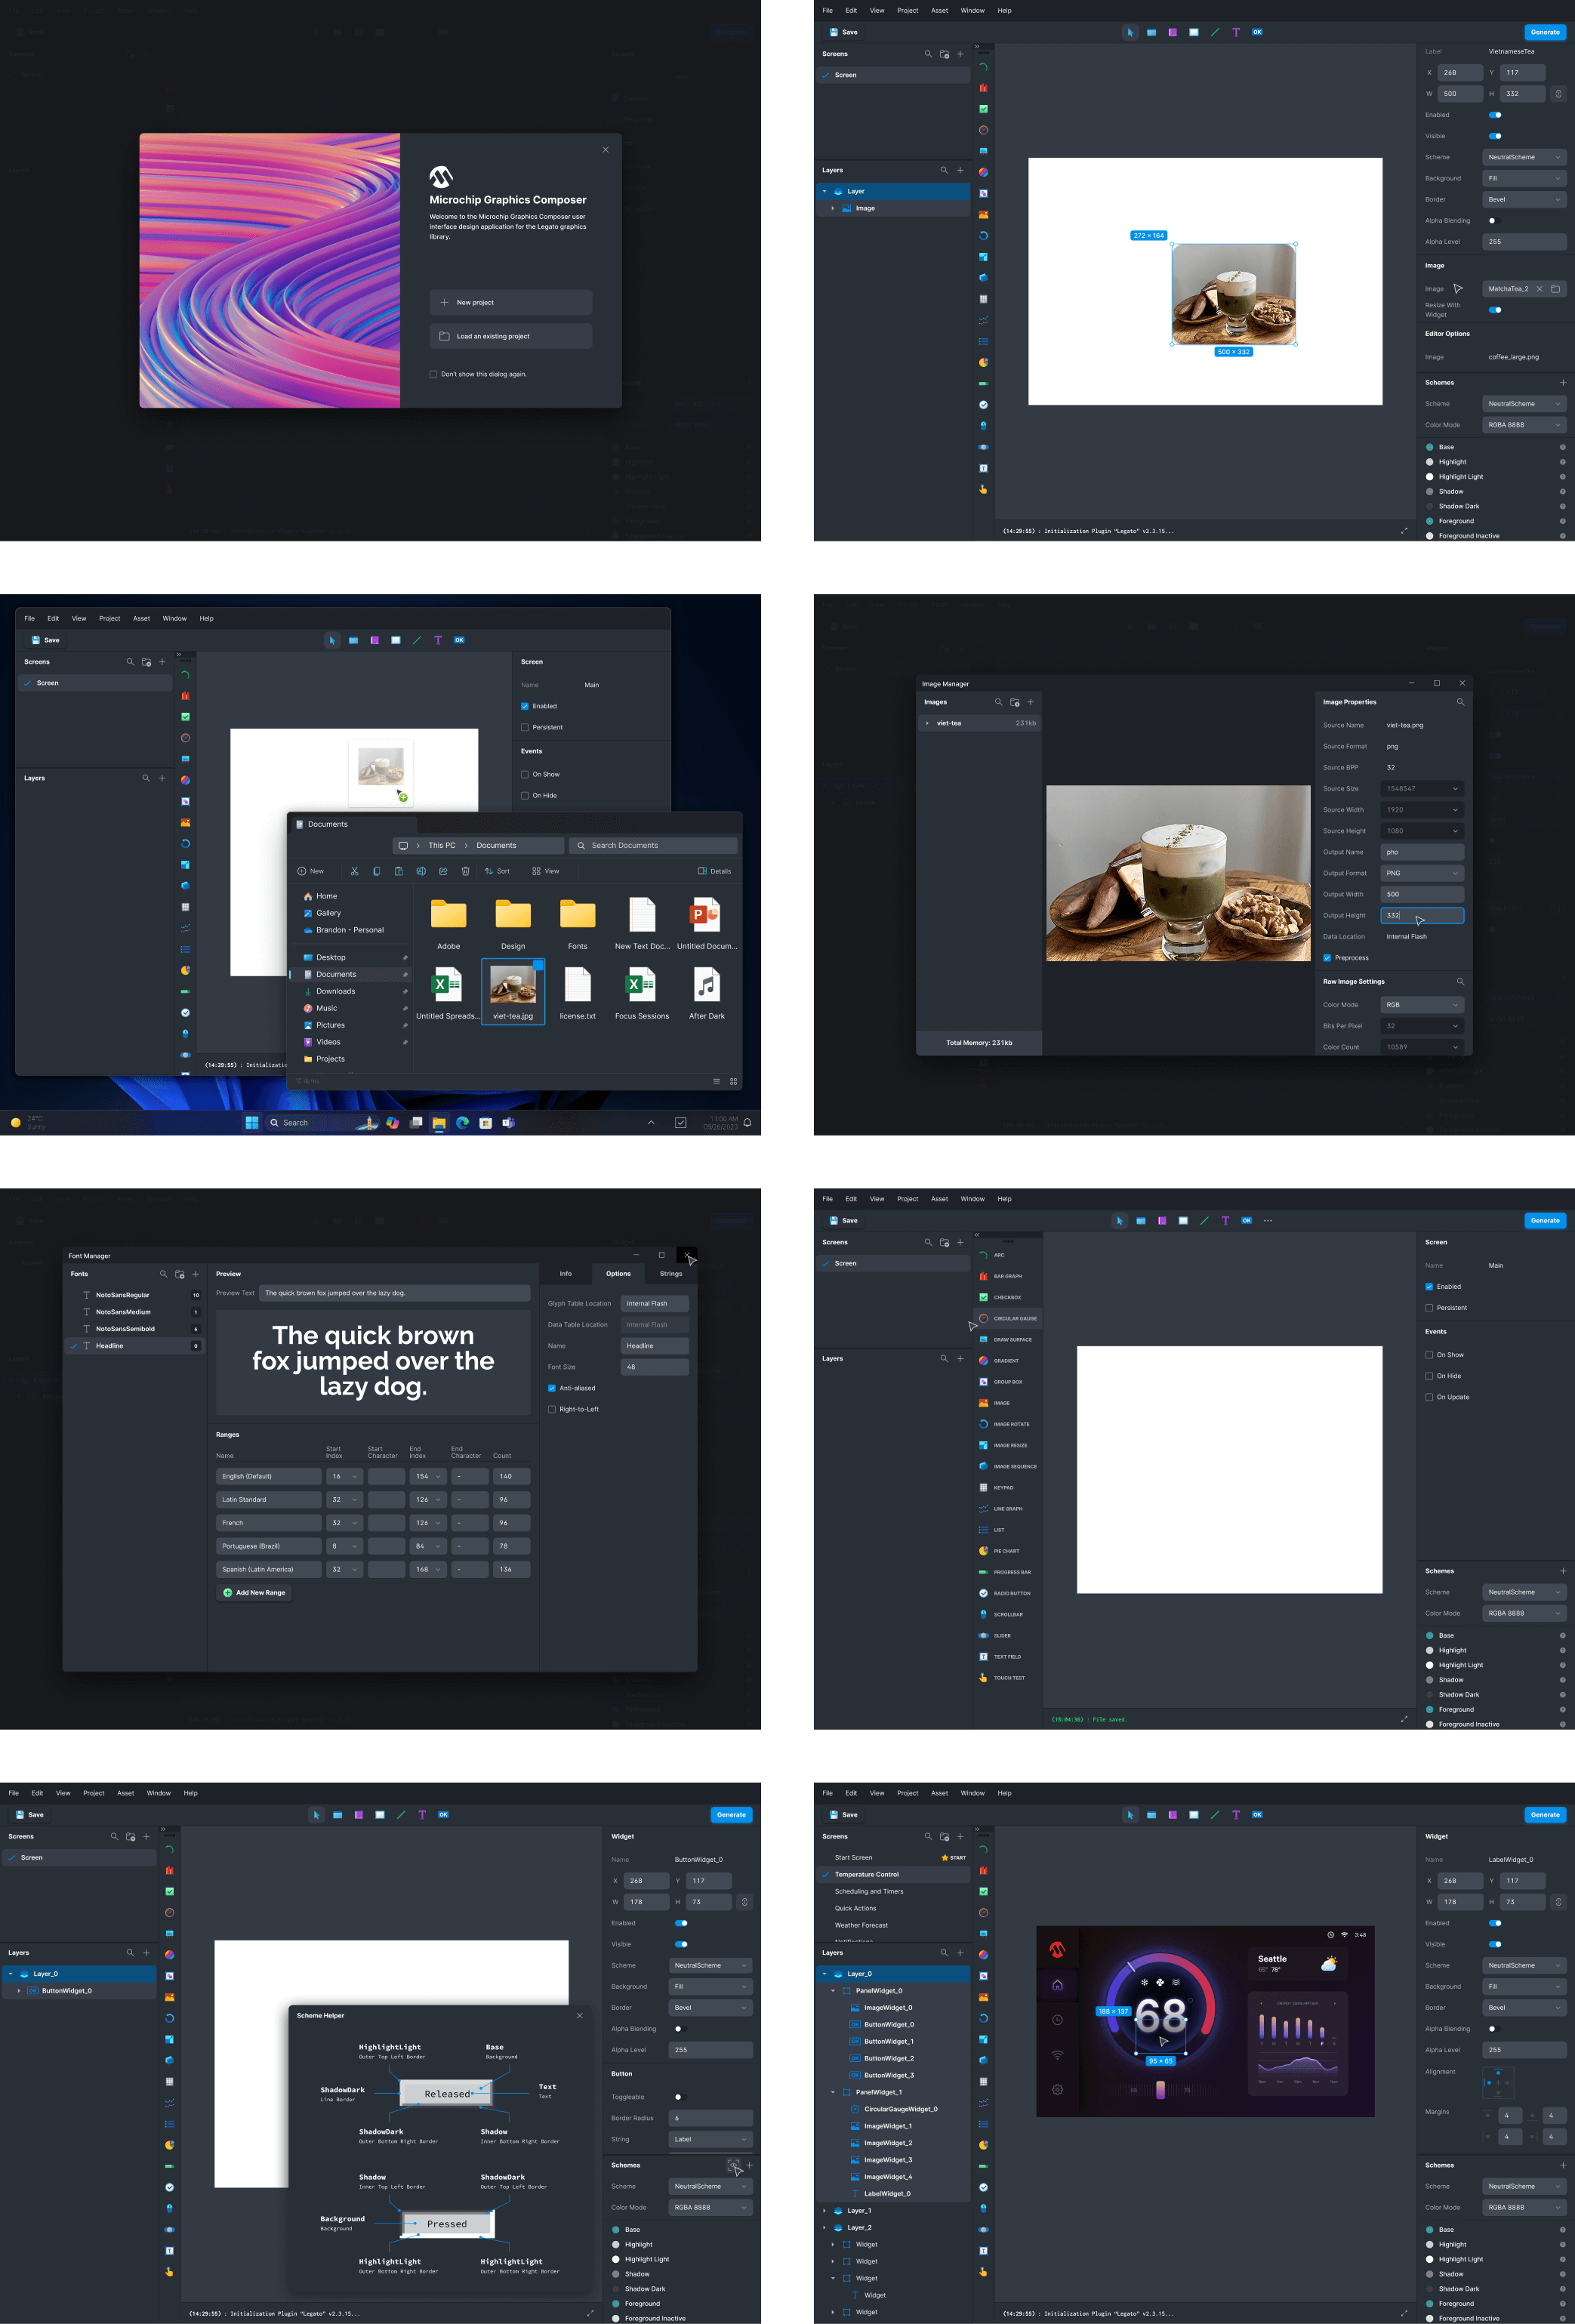This screenshot has width=1575, height=2324.
Task: Click the Scheme Helper eye icon beside Schemes
Action: (733, 2165)
